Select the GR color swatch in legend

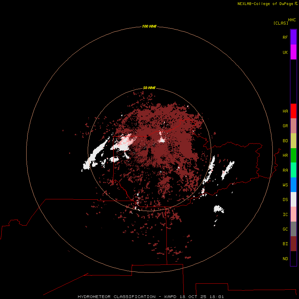tap(293, 126)
